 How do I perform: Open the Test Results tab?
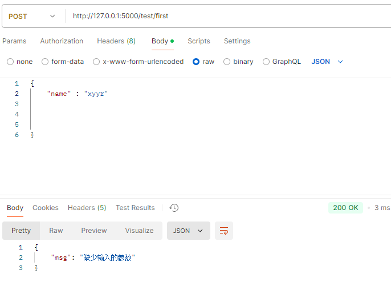coord(135,208)
